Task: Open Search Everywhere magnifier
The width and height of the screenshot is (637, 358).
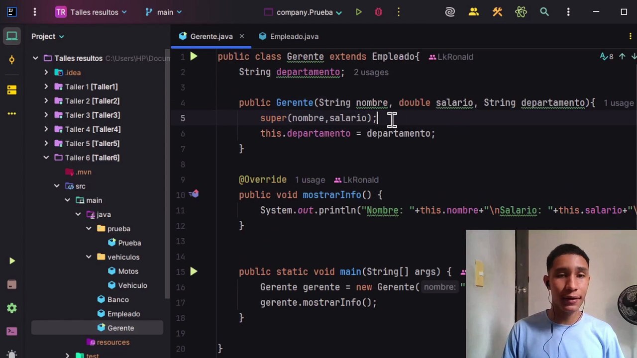Action: click(544, 12)
